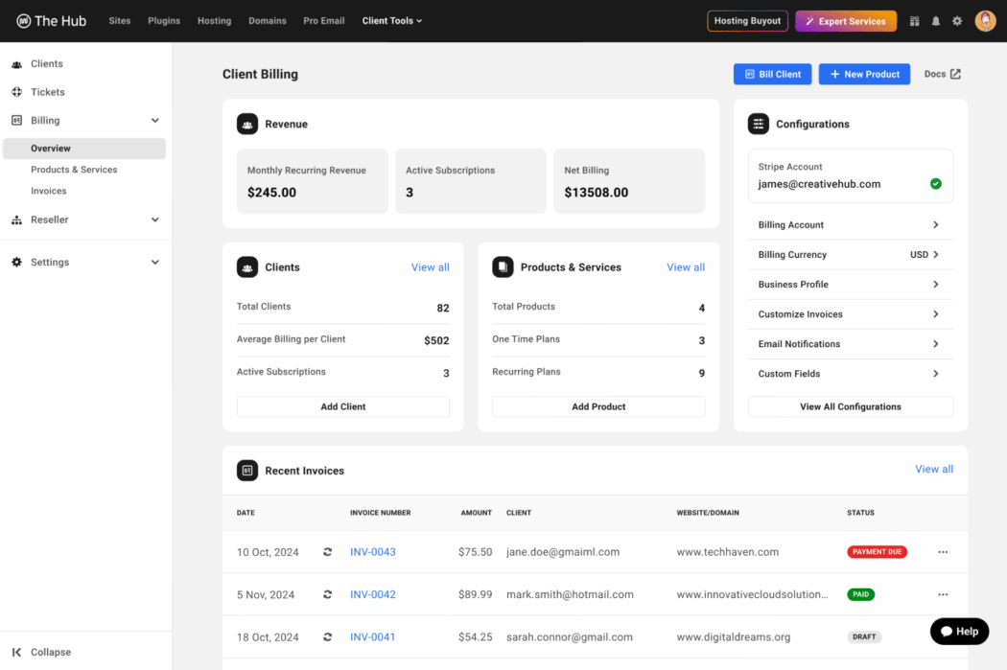This screenshot has width=1007, height=670.
Task: Switch to Products & Services in sidebar
Action: tap(73, 169)
